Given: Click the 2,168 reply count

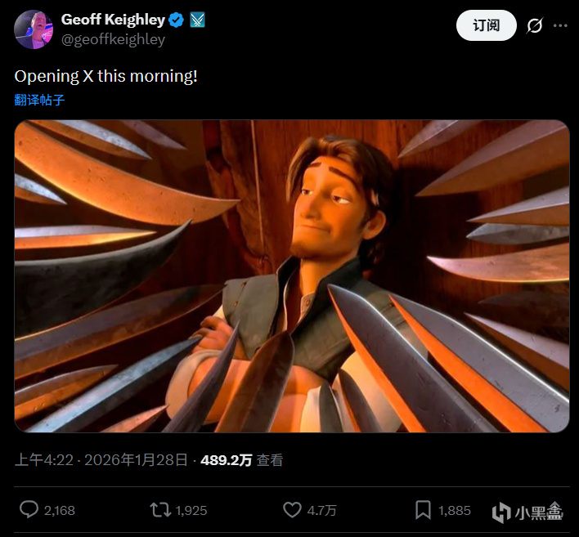Looking at the screenshot, I should click(59, 510).
